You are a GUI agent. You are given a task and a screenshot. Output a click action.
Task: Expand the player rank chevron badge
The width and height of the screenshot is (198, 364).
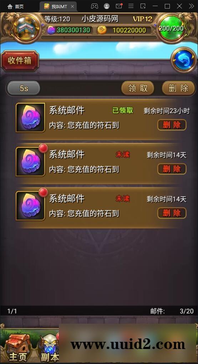coord(26,27)
